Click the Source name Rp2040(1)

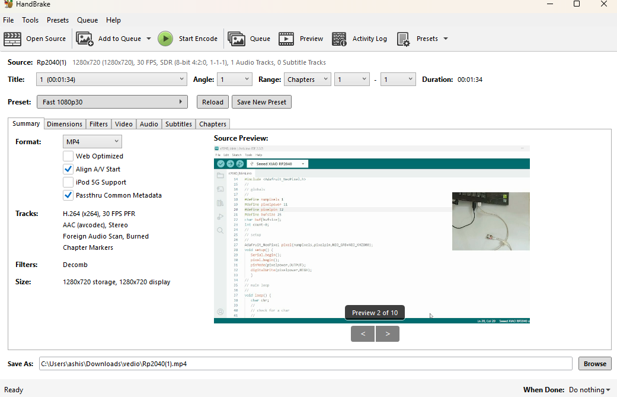(52, 62)
